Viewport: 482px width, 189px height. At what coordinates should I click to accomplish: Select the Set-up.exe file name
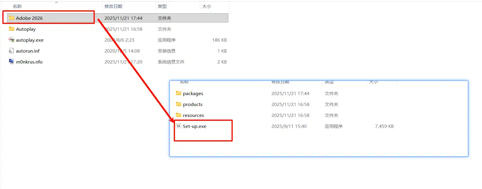click(x=195, y=126)
